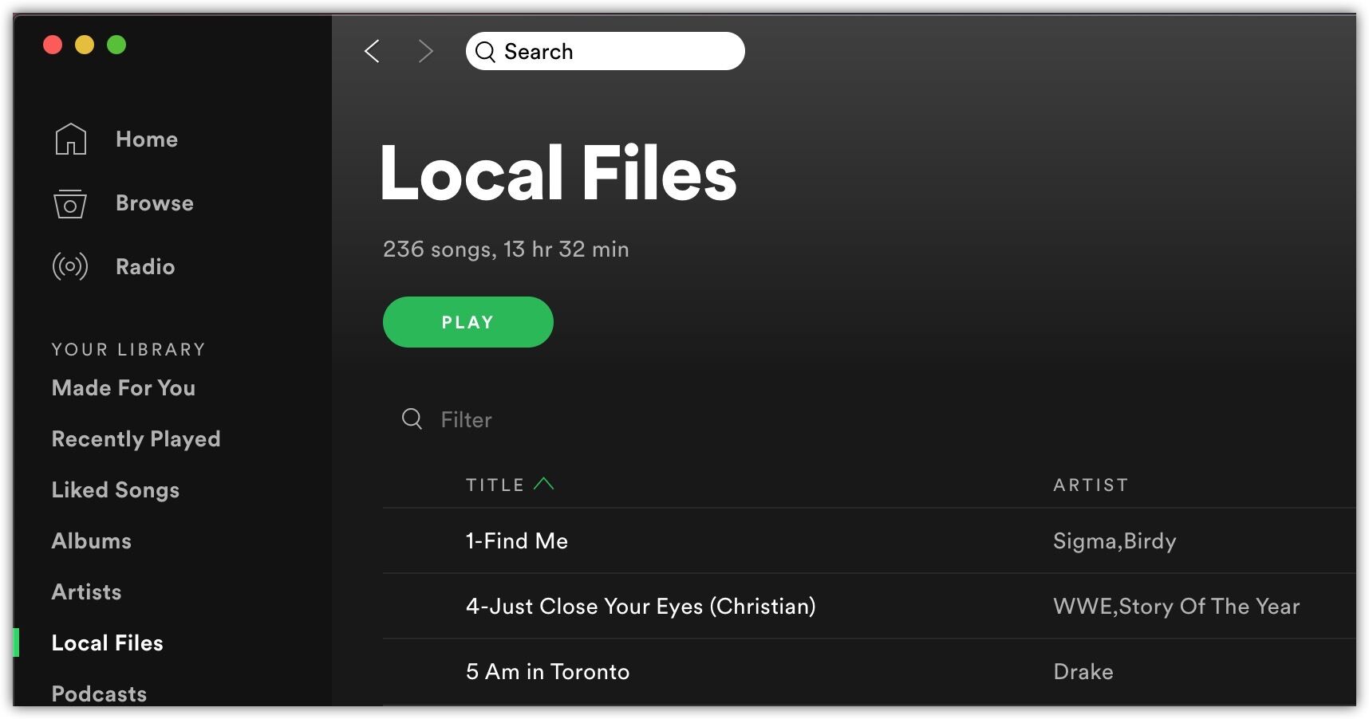Sort the list by Title header
This screenshot has width=1369, height=719.
coord(495,485)
